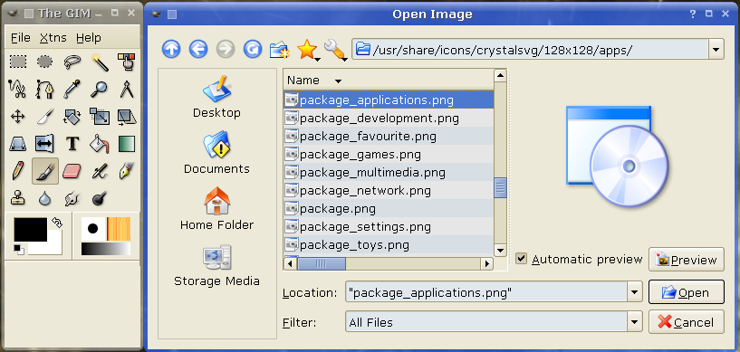This screenshot has height=352, width=740.
Task: Select the Blur/Sharpen droplet tool
Action: pyautogui.click(x=44, y=198)
